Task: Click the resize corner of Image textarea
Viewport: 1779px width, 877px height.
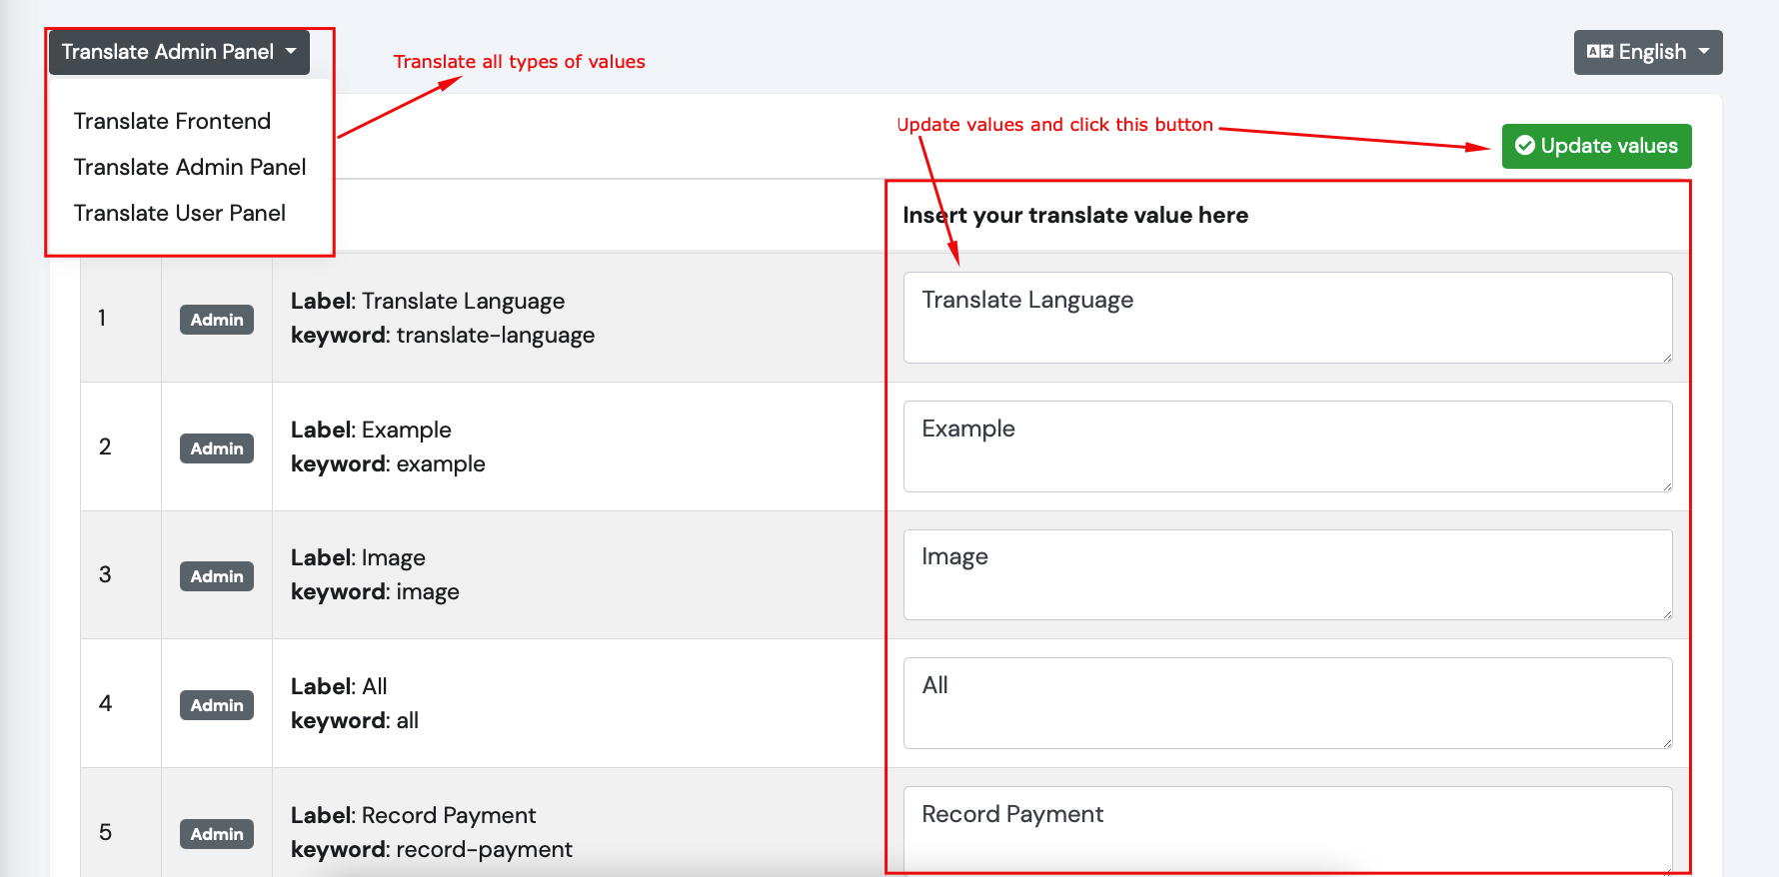Action: 1666,613
